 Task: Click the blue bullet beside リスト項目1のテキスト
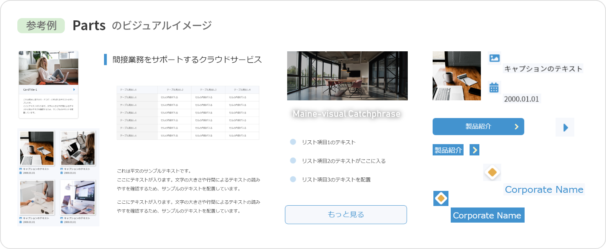click(293, 142)
